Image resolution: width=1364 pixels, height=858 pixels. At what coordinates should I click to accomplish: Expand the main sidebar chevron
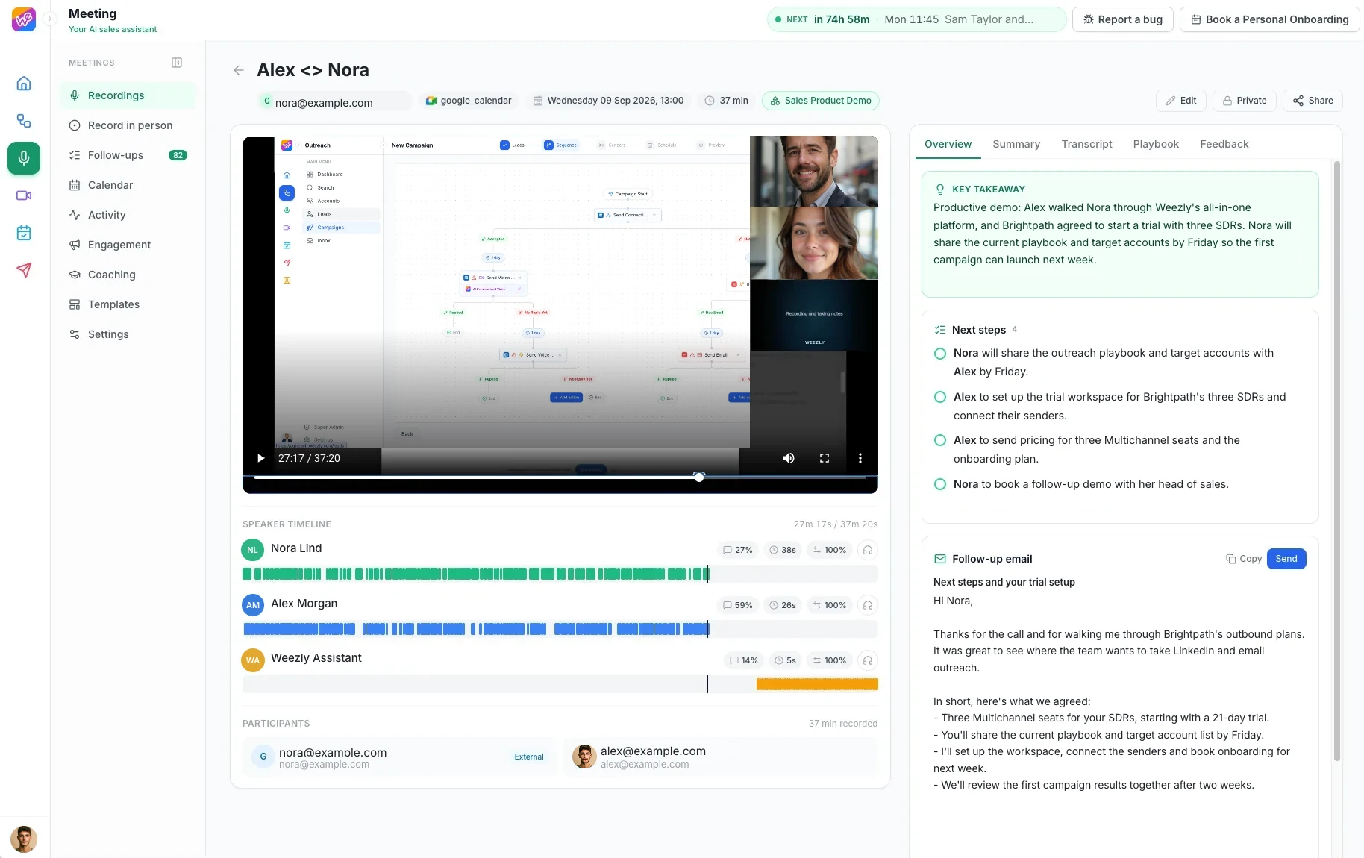point(50,19)
